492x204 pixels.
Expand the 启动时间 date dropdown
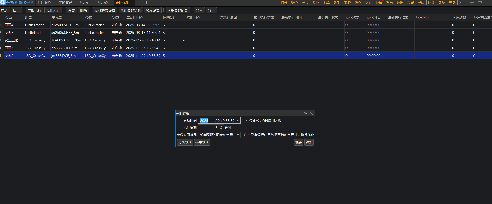[x=238, y=121]
